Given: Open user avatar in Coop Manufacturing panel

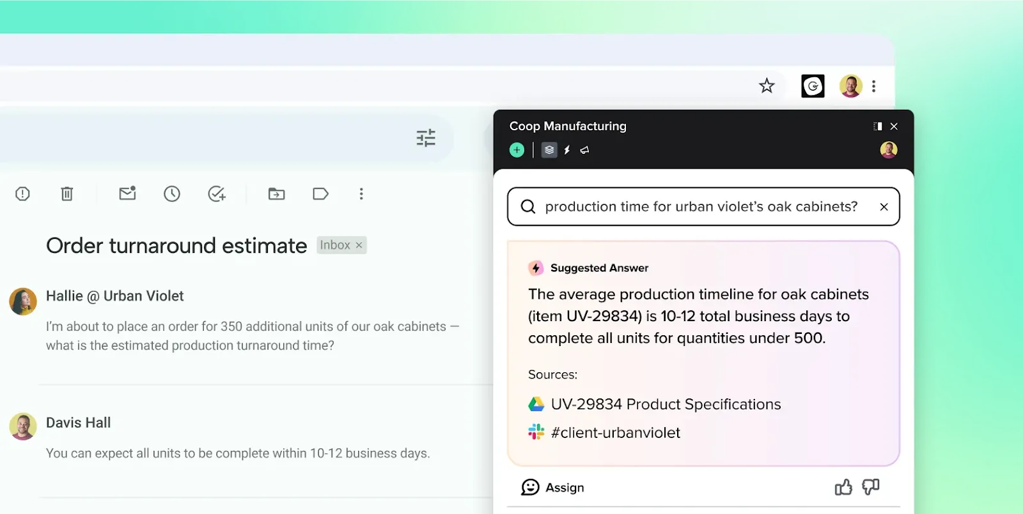Looking at the screenshot, I should (889, 150).
